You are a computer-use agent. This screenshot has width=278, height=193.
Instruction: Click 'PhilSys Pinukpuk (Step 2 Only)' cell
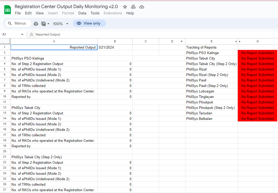click(212, 108)
